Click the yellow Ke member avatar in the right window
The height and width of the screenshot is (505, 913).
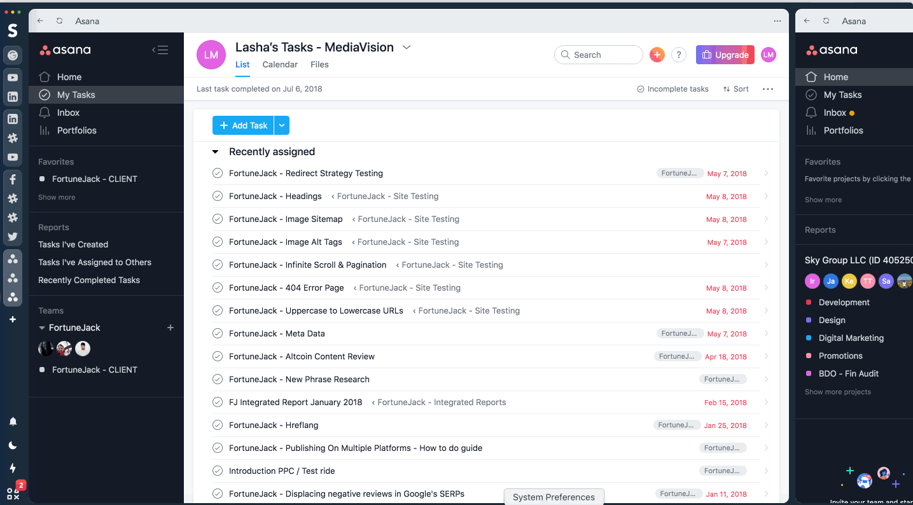tap(849, 281)
